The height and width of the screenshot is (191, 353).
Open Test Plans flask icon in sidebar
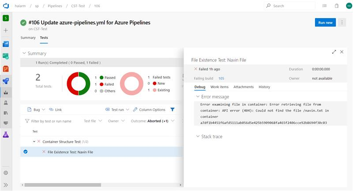coord(6,135)
